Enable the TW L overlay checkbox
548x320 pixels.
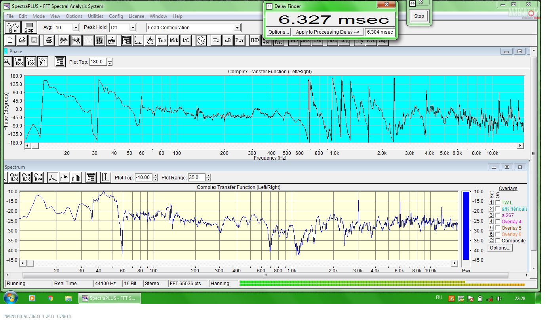[x=498, y=203]
